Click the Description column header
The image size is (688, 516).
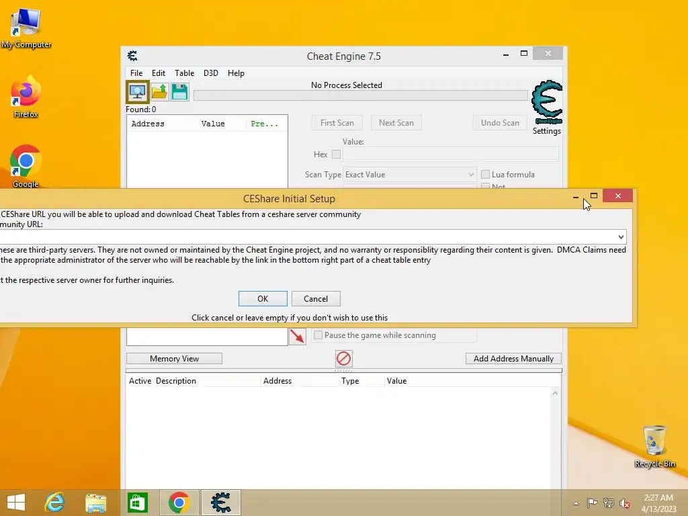click(176, 381)
